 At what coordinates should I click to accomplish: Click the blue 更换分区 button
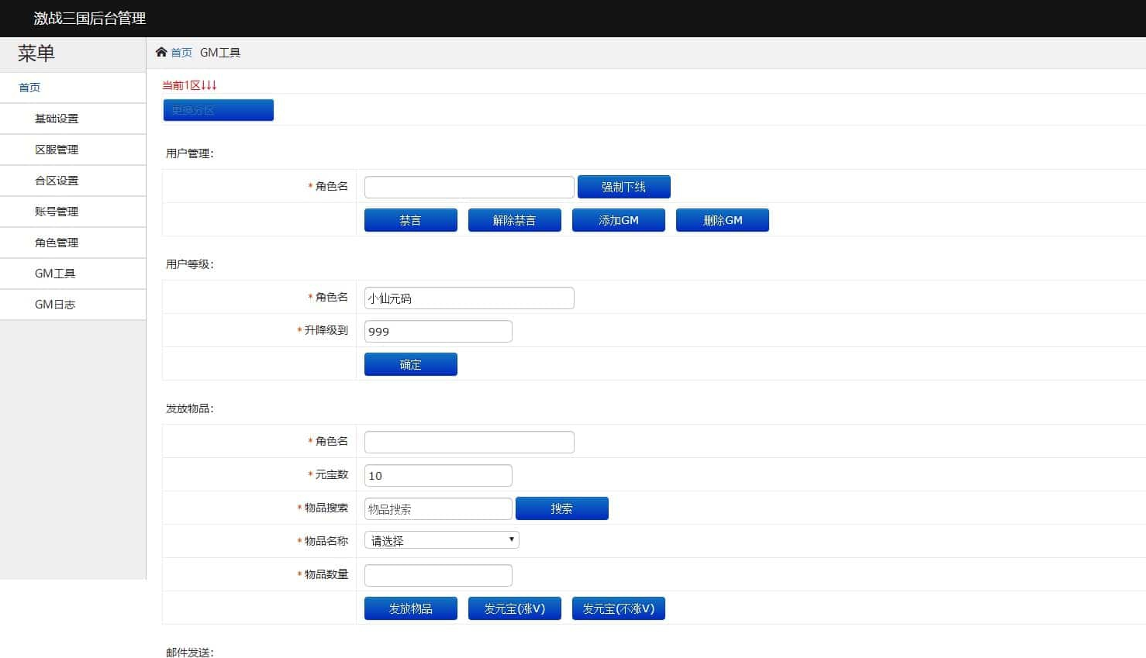218,110
